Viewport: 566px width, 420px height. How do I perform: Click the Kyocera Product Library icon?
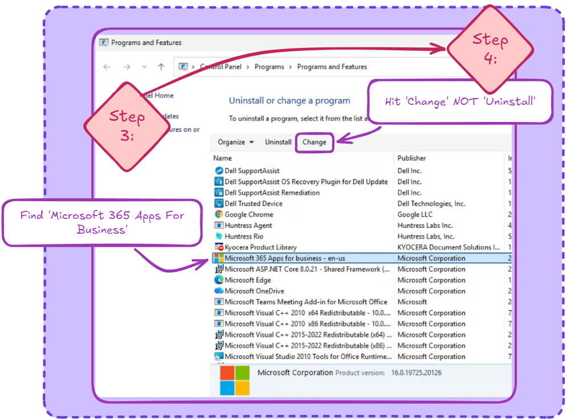pos(219,247)
